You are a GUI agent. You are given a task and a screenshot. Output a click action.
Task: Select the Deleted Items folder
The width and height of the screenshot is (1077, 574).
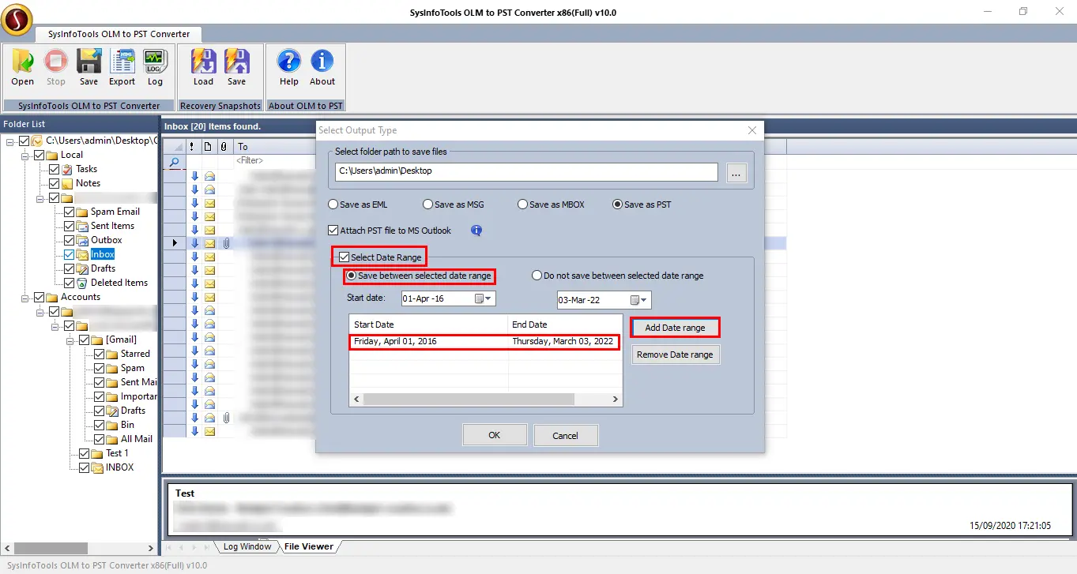[119, 283]
